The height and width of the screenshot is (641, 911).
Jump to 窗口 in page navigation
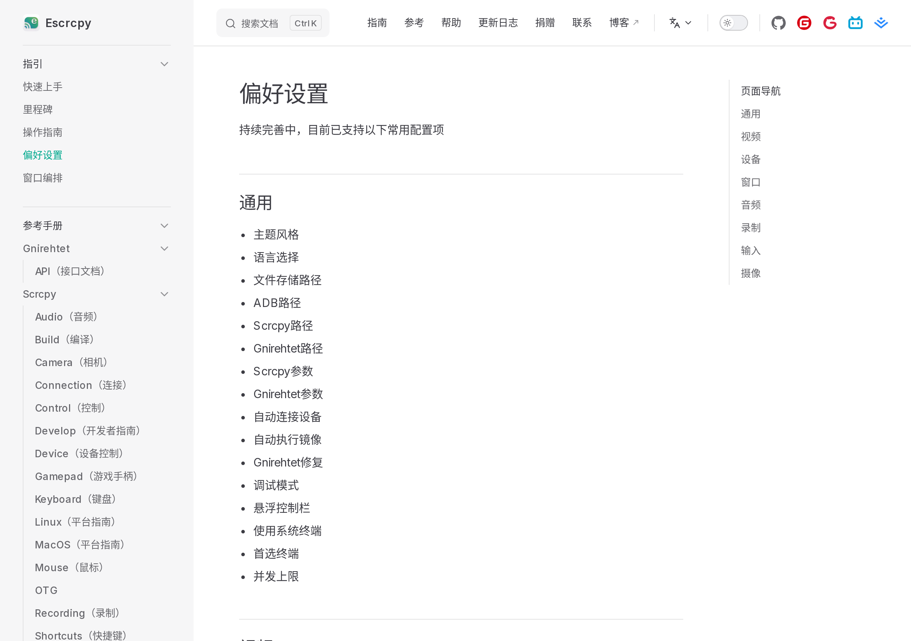click(750, 182)
